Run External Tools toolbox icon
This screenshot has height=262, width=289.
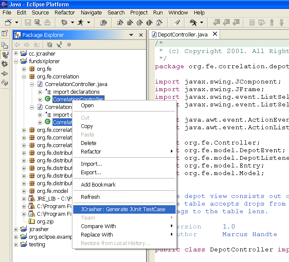click(193, 22)
